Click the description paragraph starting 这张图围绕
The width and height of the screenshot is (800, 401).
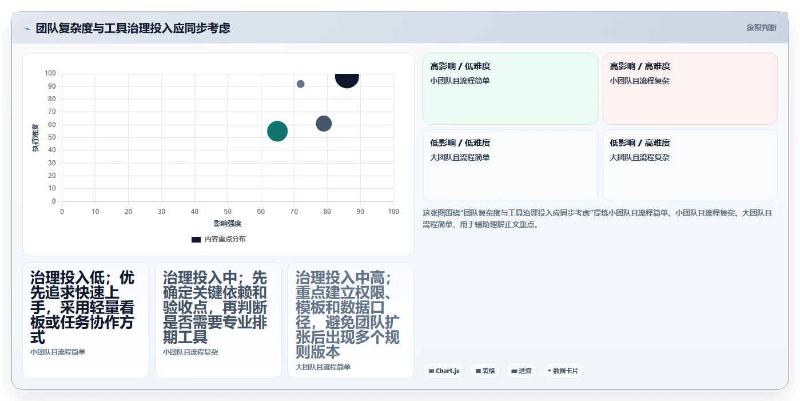(598, 219)
